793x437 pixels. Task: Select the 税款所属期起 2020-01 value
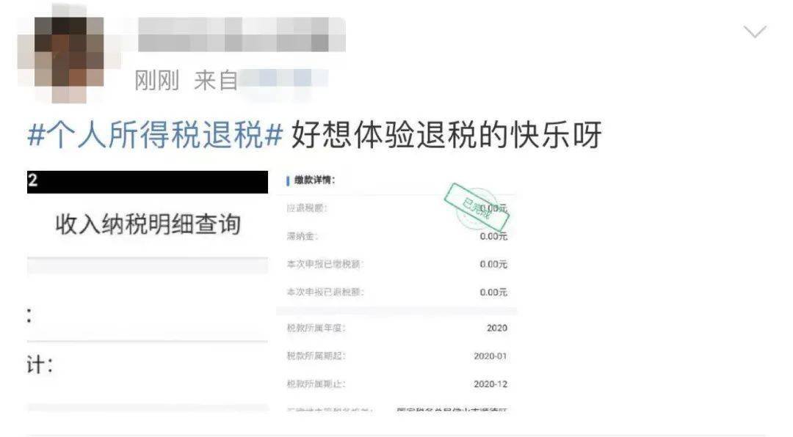point(490,356)
